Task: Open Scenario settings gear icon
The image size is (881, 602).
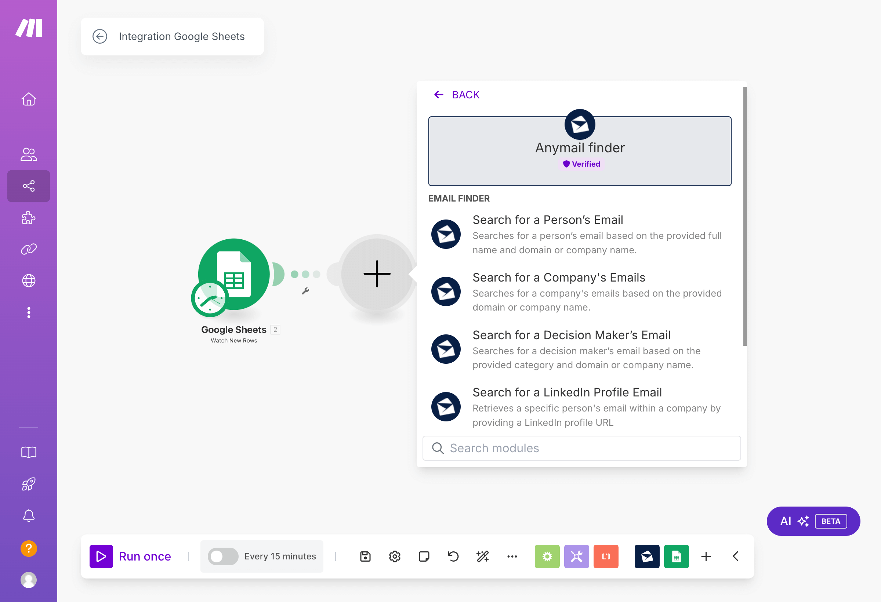Action: click(395, 556)
